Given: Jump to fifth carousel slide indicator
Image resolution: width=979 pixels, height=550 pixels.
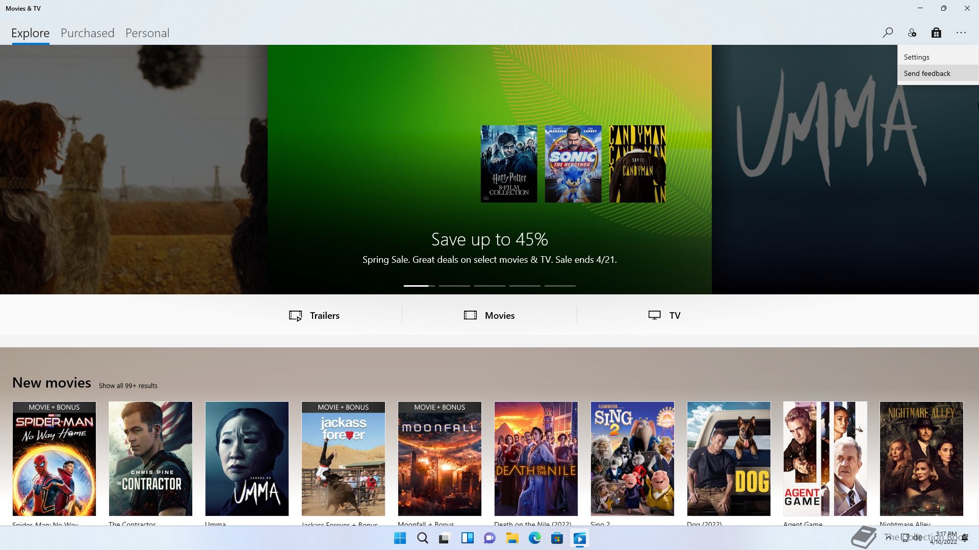Looking at the screenshot, I should [560, 286].
